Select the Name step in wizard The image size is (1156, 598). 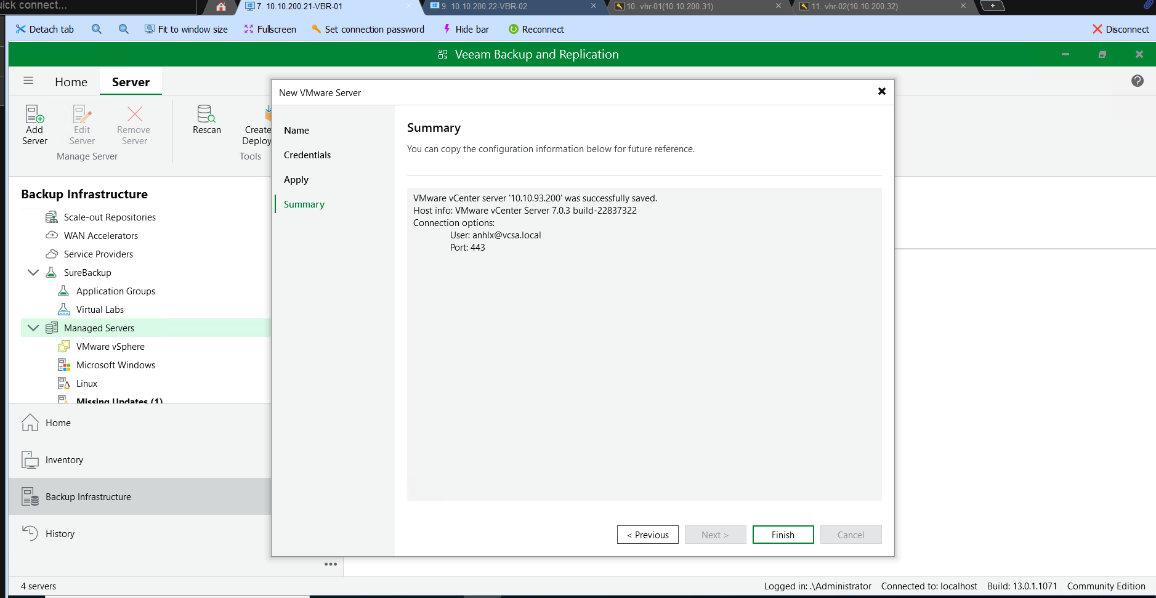pyautogui.click(x=296, y=131)
